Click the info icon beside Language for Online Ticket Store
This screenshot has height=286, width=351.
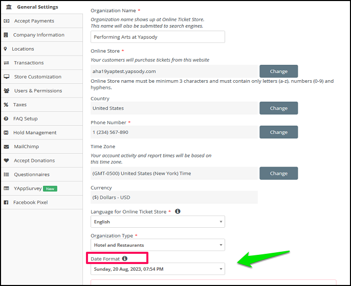pyautogui.click(x=178, y=211)
